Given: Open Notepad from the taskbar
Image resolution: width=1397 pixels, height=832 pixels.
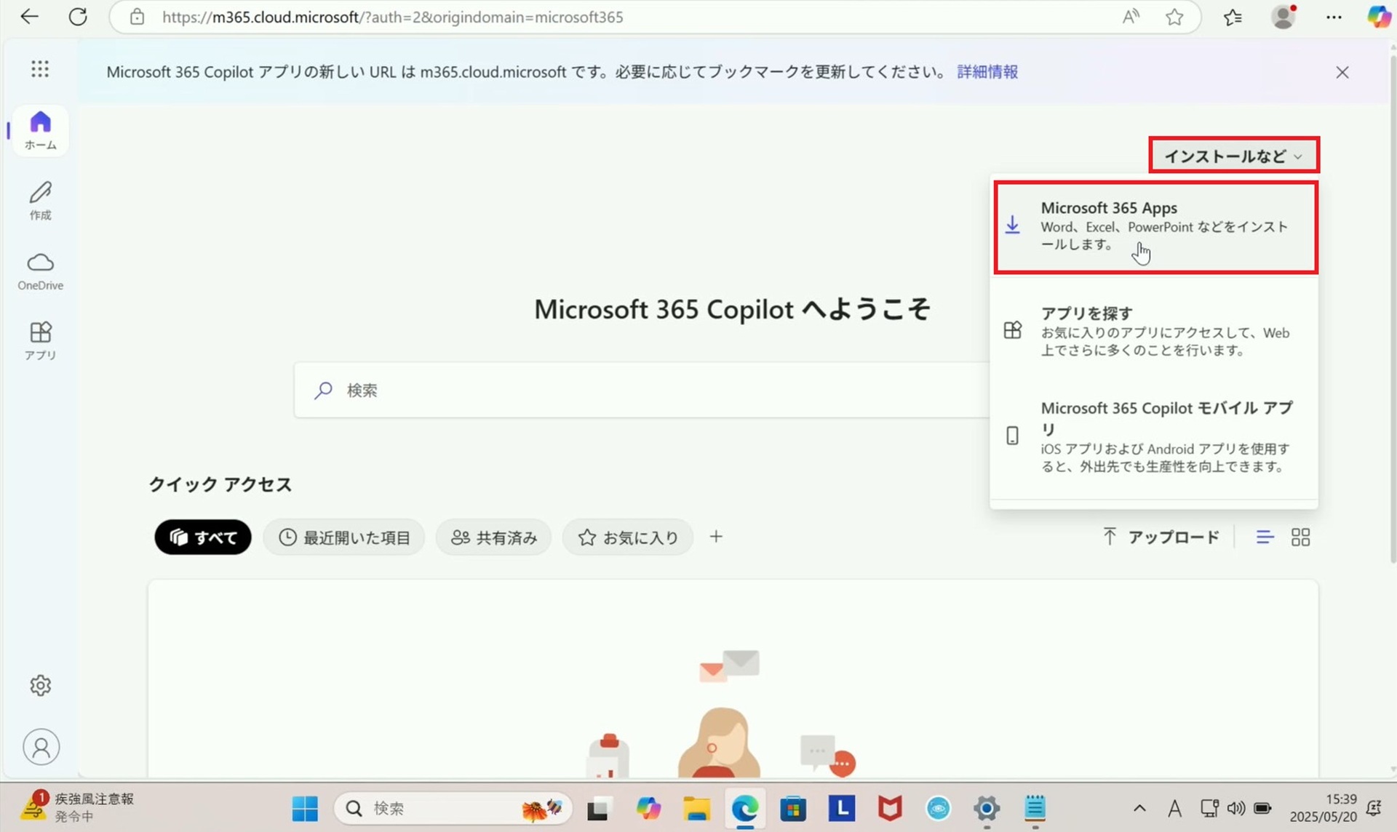Looking at the screenshot, I should tap(1035, 808).
